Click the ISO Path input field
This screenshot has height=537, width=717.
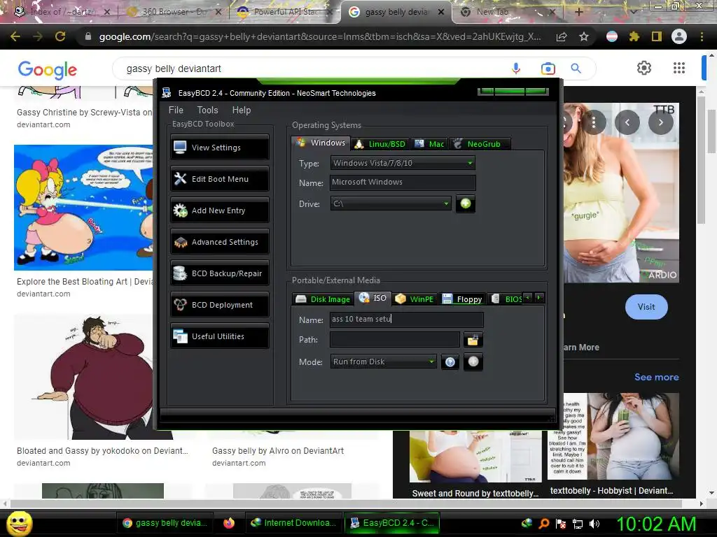[x=395, y=339]
